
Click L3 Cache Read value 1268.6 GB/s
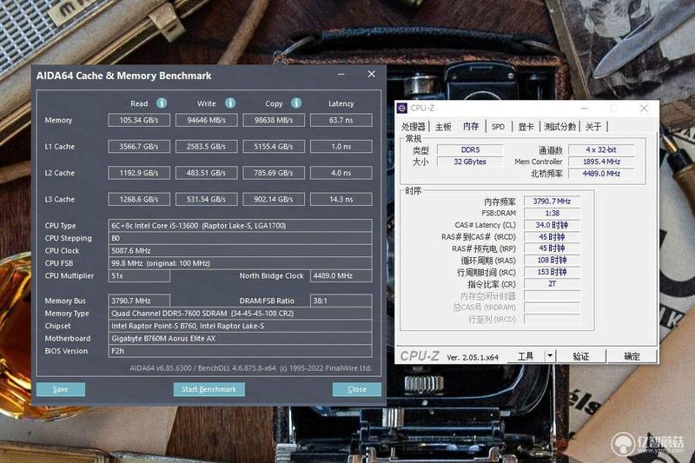tap(139, 200)
